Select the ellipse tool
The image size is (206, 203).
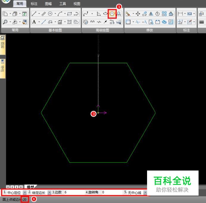105,14
